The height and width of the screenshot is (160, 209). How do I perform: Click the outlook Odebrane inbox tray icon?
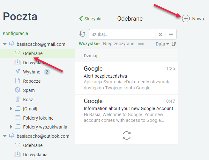[x=18, y=145]
